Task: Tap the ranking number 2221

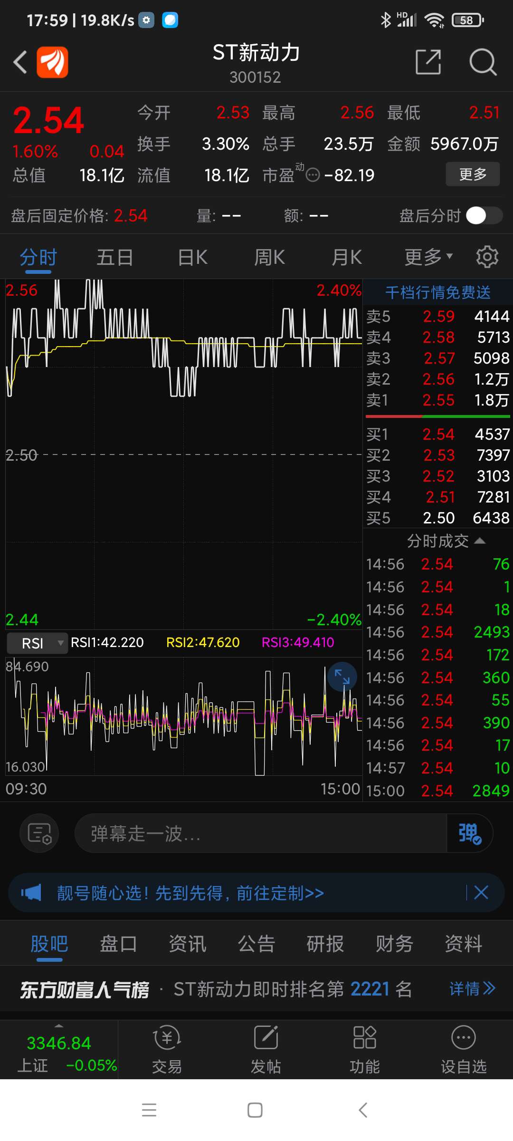Action: tap(370, 989)
